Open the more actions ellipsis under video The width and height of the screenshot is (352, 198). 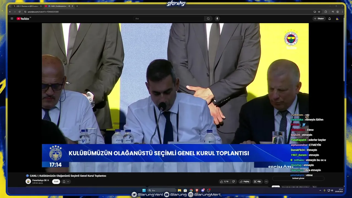(x=266, y=182)
